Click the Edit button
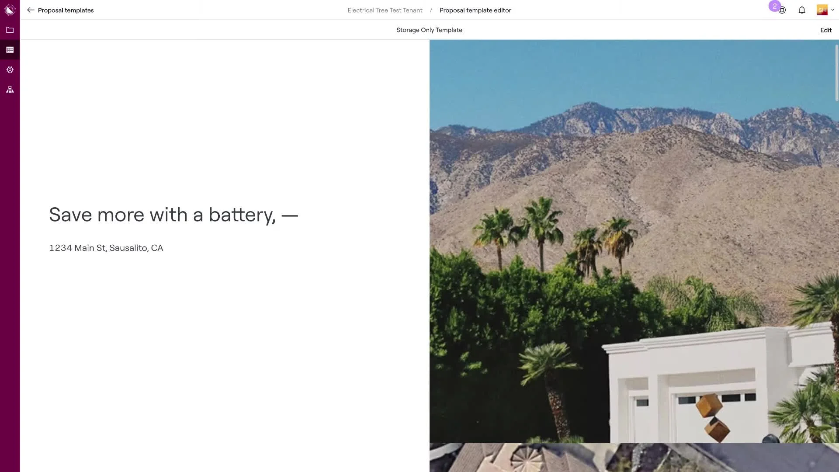 click(x=825, y=30)
